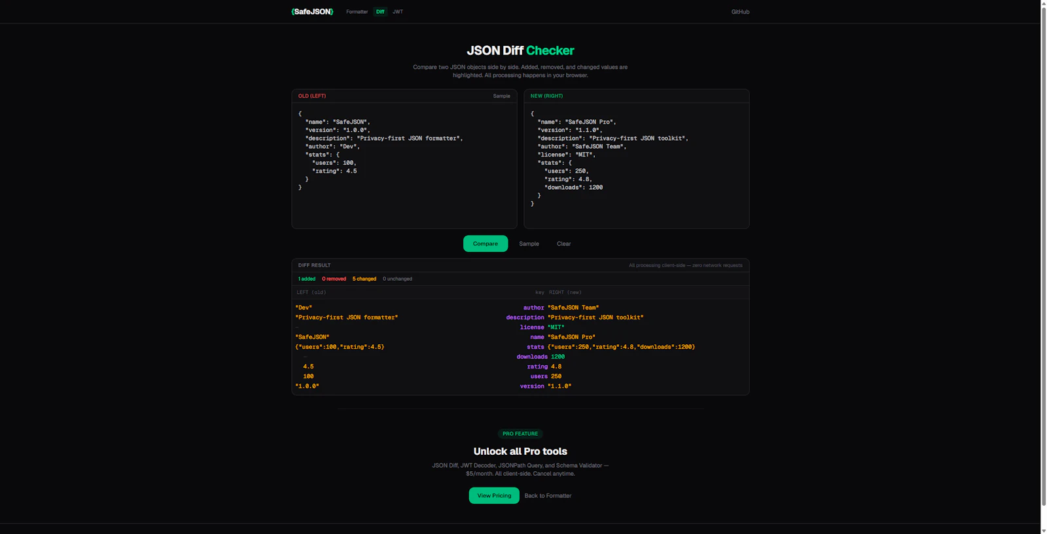The height and width of the screenshot is (534, 1047).
Task: Click the 'Unlock all Pro tools' heading
Action: [520, 452]
